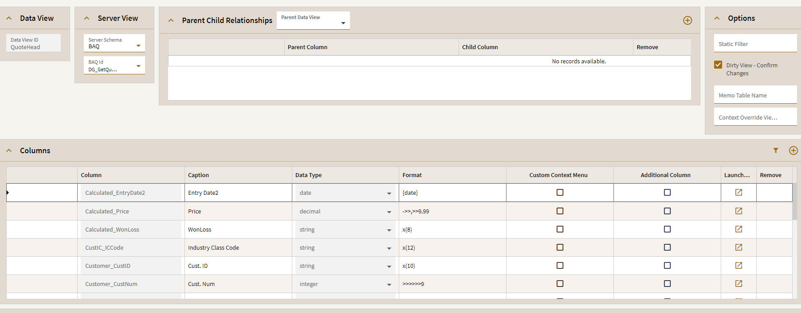Open launch icon for Calculated_WonLoss row

pos(738,229)
